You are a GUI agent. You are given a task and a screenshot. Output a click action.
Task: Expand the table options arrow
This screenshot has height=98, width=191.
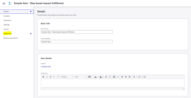point(92,77)
